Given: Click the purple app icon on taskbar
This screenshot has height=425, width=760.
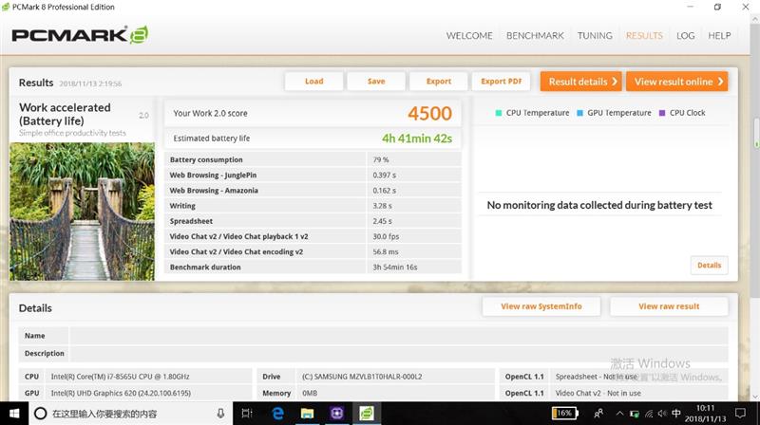Looking at the screenshot, I should 337,414.
